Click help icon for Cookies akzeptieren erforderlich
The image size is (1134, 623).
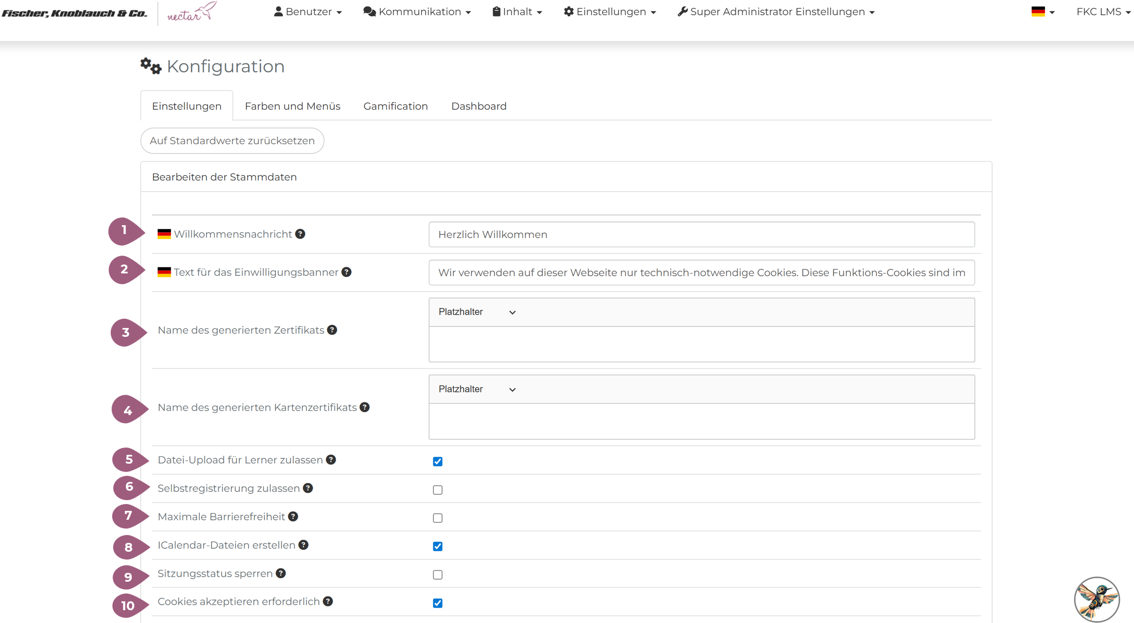pos(328,601)
